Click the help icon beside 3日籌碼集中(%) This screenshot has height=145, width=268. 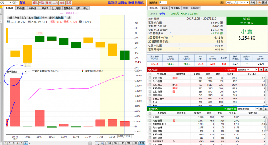(x=172, y=37)
